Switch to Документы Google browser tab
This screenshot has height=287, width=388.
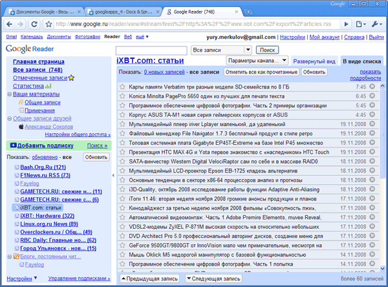click(45, 12)
